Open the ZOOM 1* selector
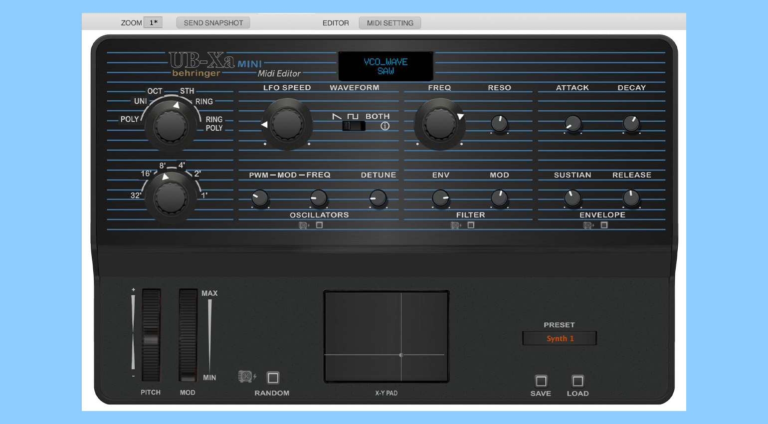768x424 pixels. point(153,22)
